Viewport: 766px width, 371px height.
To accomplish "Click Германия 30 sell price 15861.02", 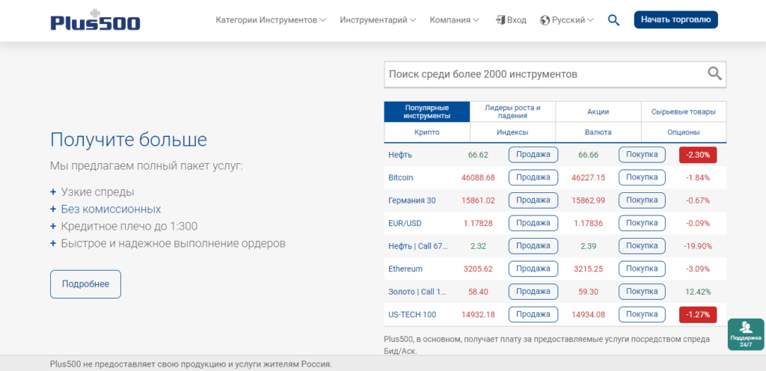I will click(x=478, y=200).
